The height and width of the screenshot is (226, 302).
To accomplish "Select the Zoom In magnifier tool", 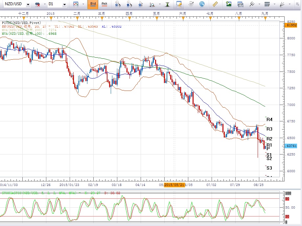I will pos(118,4).
